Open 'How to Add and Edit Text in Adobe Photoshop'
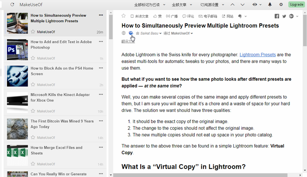 (61, 45)
